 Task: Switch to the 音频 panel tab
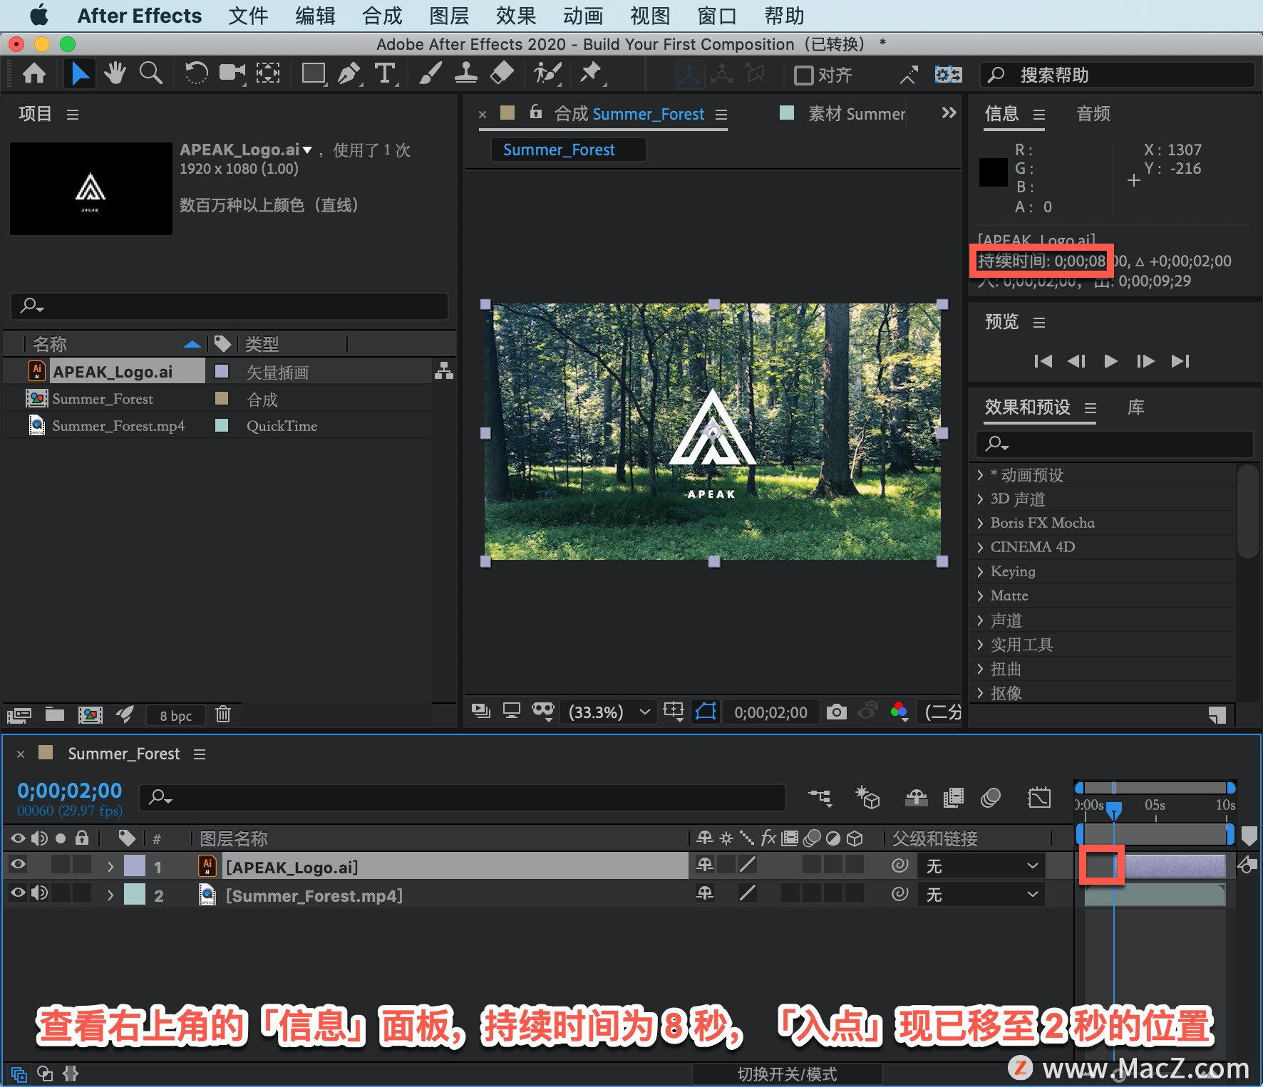[1093, 114]
